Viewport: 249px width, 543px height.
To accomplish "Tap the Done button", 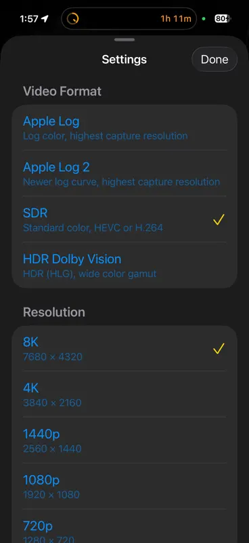I will point(214,60).
